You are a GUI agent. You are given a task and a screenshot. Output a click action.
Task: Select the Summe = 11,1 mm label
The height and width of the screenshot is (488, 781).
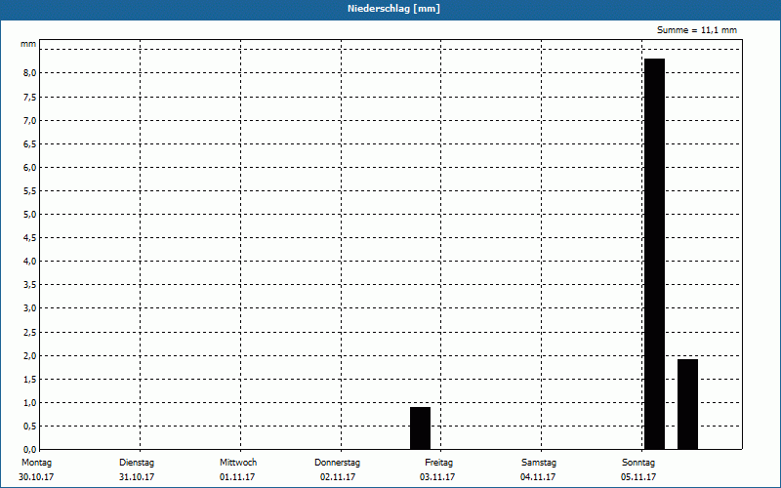pyautogui.click(x=697, y=30)
